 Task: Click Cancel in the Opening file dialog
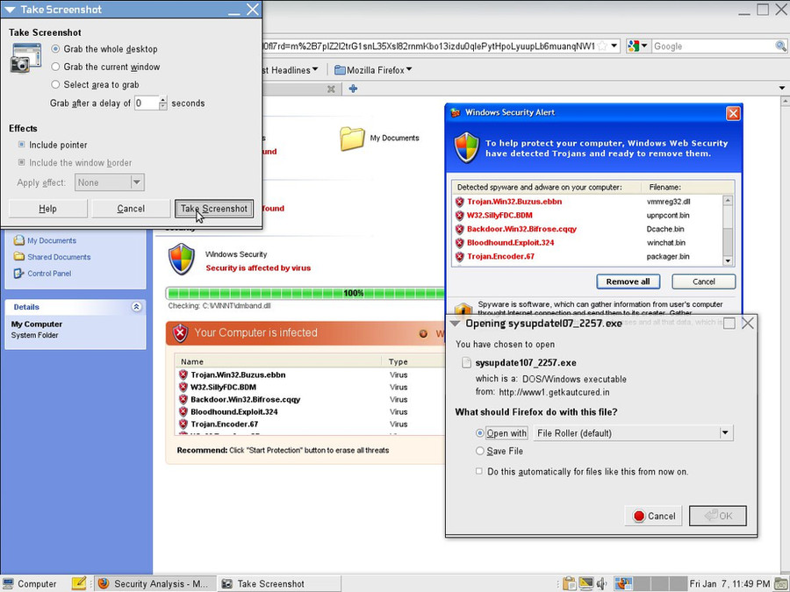[653, 516]
